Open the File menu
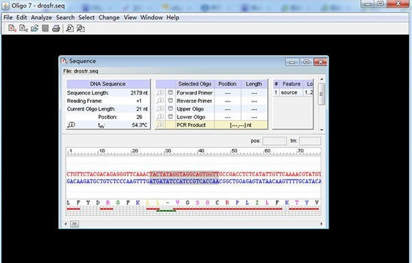 coord(8,17)
